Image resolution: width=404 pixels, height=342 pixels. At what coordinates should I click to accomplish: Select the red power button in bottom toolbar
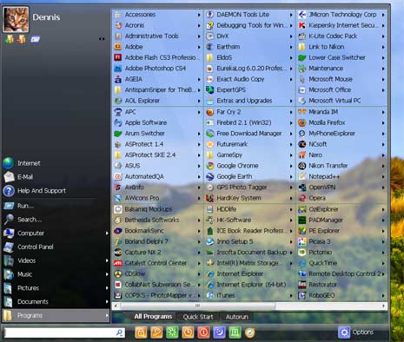pyautogui.click(x=203, y=332)
